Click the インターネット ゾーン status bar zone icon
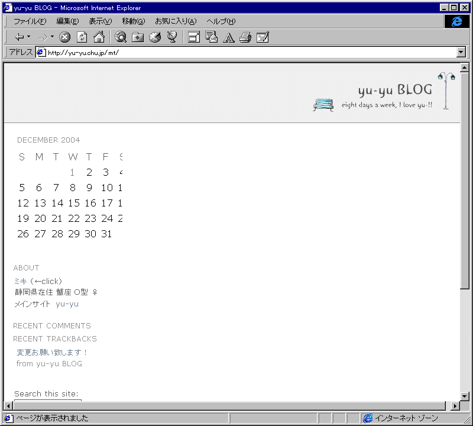This screenshot has height=426, width=473. coord(368,418)
